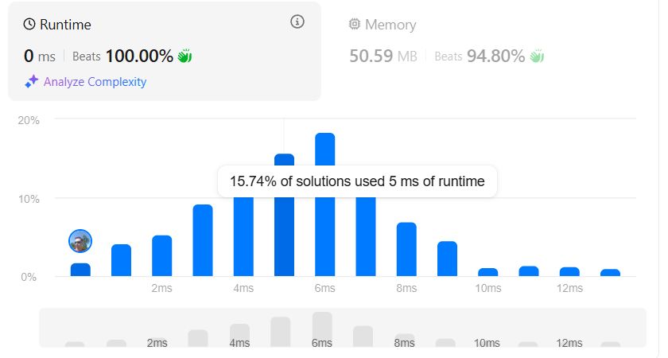The image size is (668, 358).
Task: Click the highlighted 5ms bar
Action: point(284,215)
